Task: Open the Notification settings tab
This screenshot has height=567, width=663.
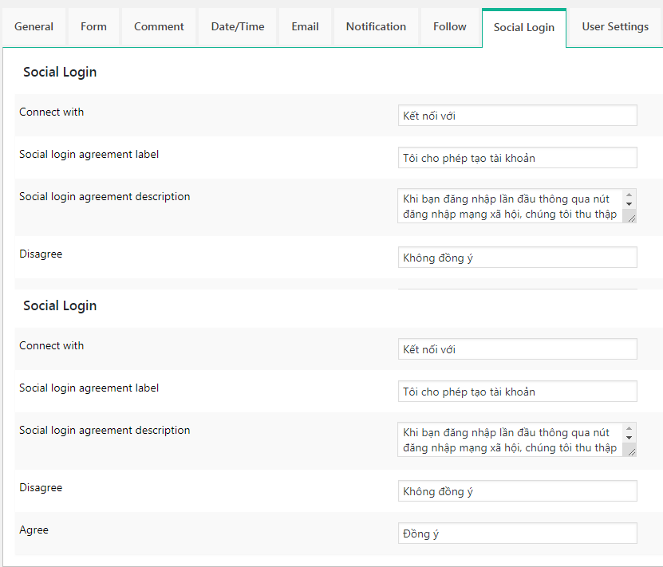Action: point(376,26)
